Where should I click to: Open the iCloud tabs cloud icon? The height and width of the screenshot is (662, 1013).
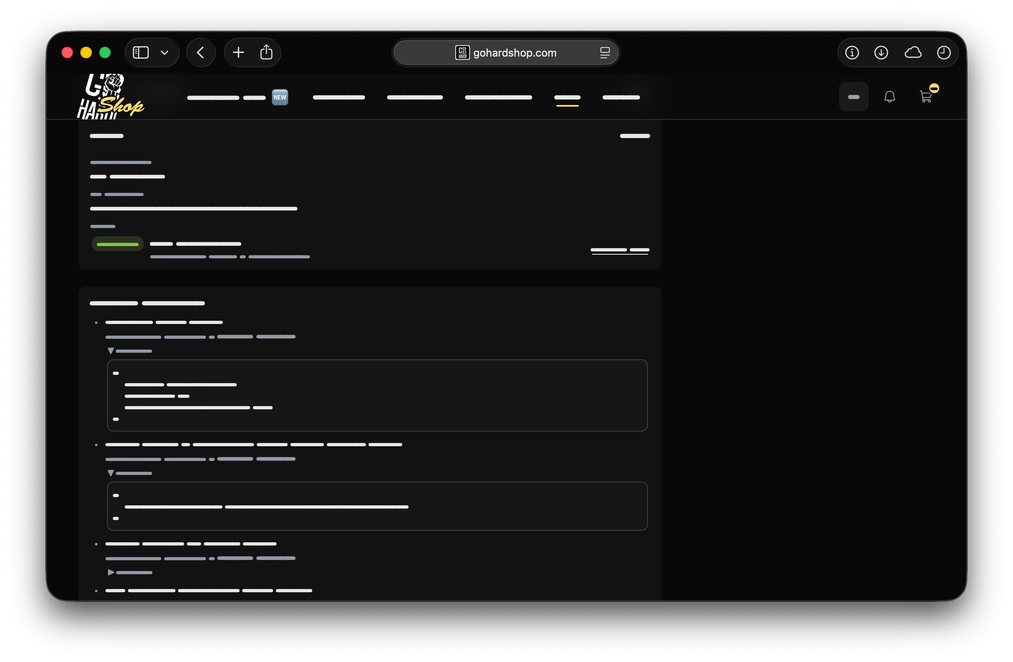pos(913,53)
